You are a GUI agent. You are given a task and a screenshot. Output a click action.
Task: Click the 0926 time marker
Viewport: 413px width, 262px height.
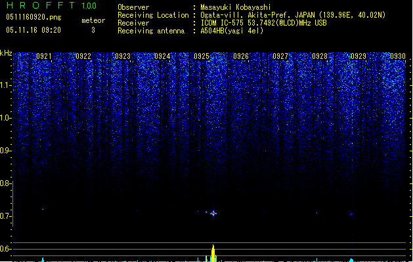[241, 56]
